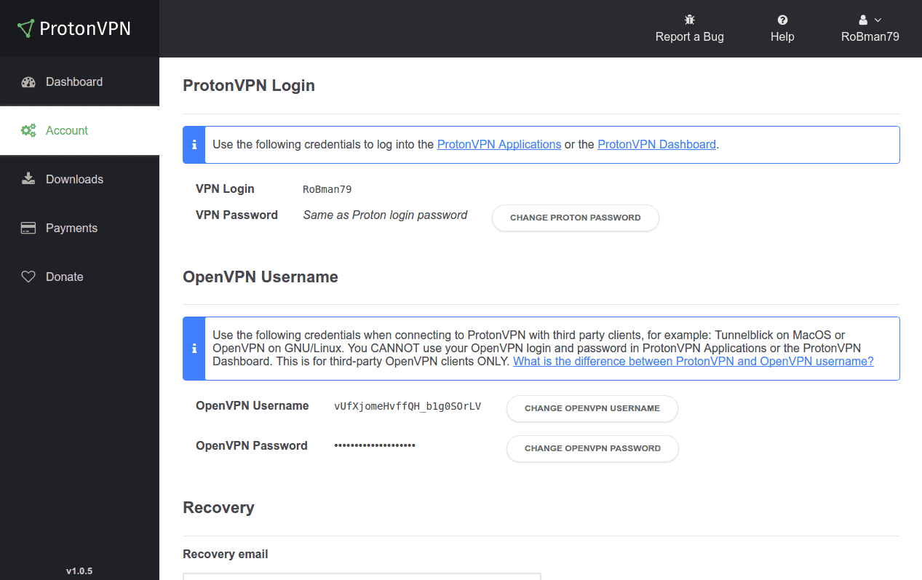Click 'Same as Proton login password' text
Image resolution: width=922 pixels, height=580 pixels.
point(385,215)
